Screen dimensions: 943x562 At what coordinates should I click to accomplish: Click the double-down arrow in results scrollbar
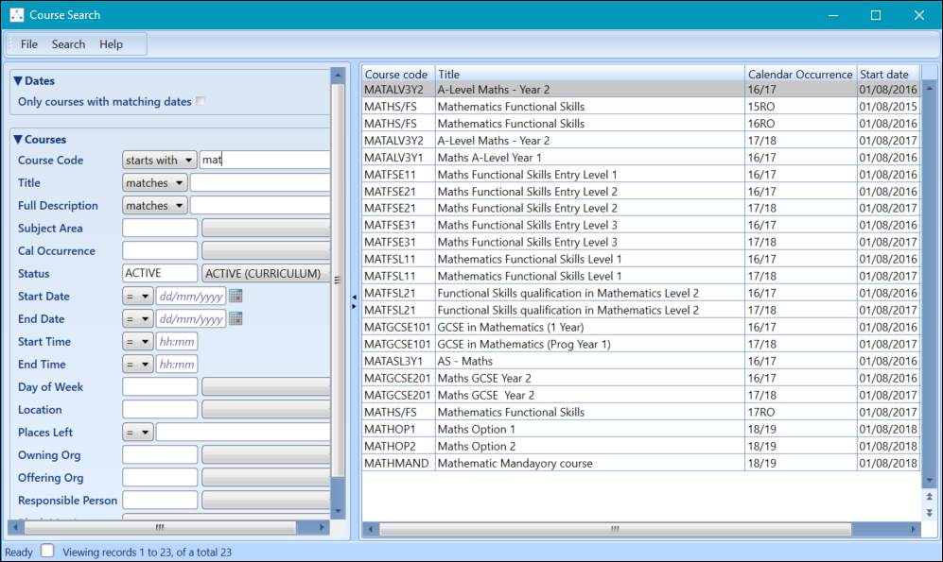929,512
